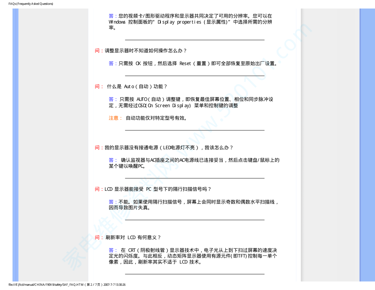
Task: Click the note text about specific models
Action: (x=157, y=118)
